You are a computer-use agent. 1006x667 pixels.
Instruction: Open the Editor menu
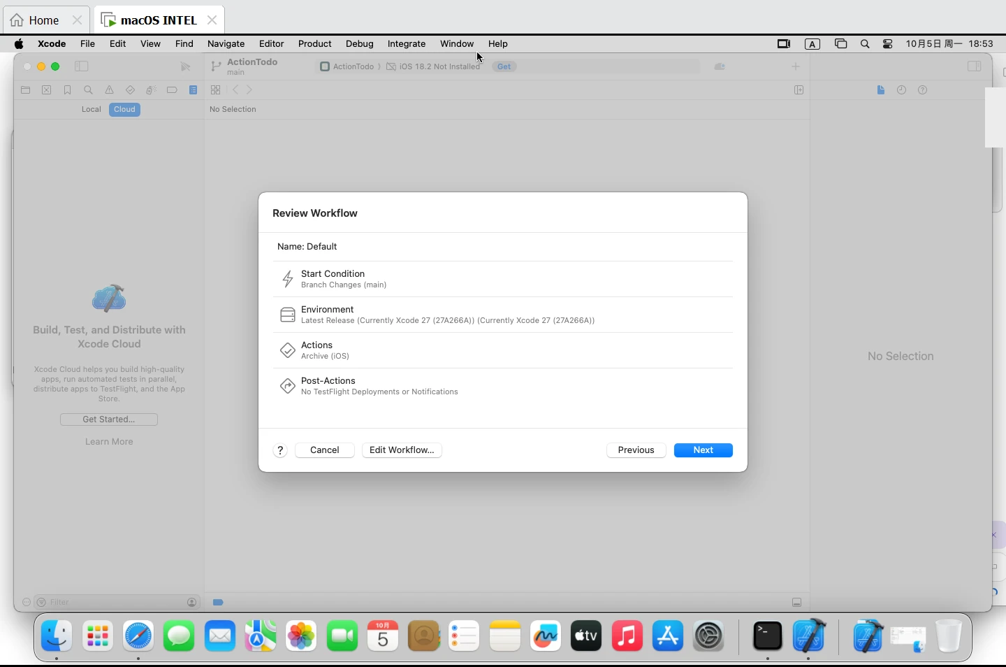[x=271, y=44]
